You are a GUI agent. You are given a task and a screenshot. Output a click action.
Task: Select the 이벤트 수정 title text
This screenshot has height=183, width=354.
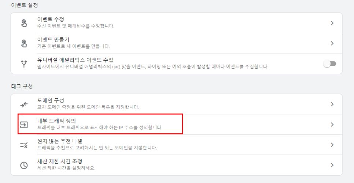[51, 19]
